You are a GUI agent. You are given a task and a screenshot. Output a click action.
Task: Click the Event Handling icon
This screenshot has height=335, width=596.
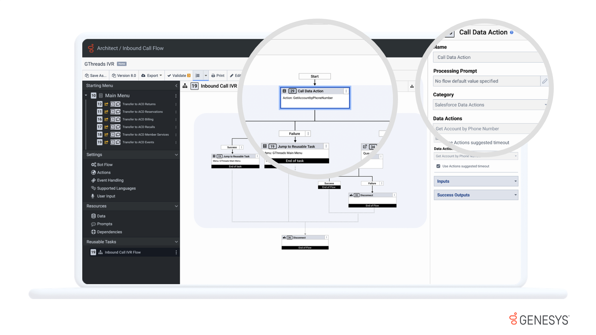[x=94, y=180]
